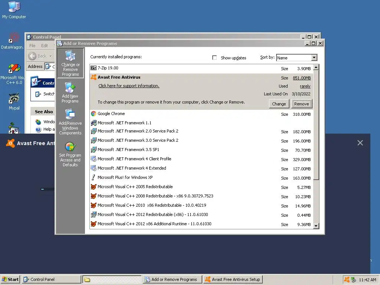This screenshot has width=380, height=285.
Task: Open the DataWagon desktop shortcut
Action: (x=12, y=41)
